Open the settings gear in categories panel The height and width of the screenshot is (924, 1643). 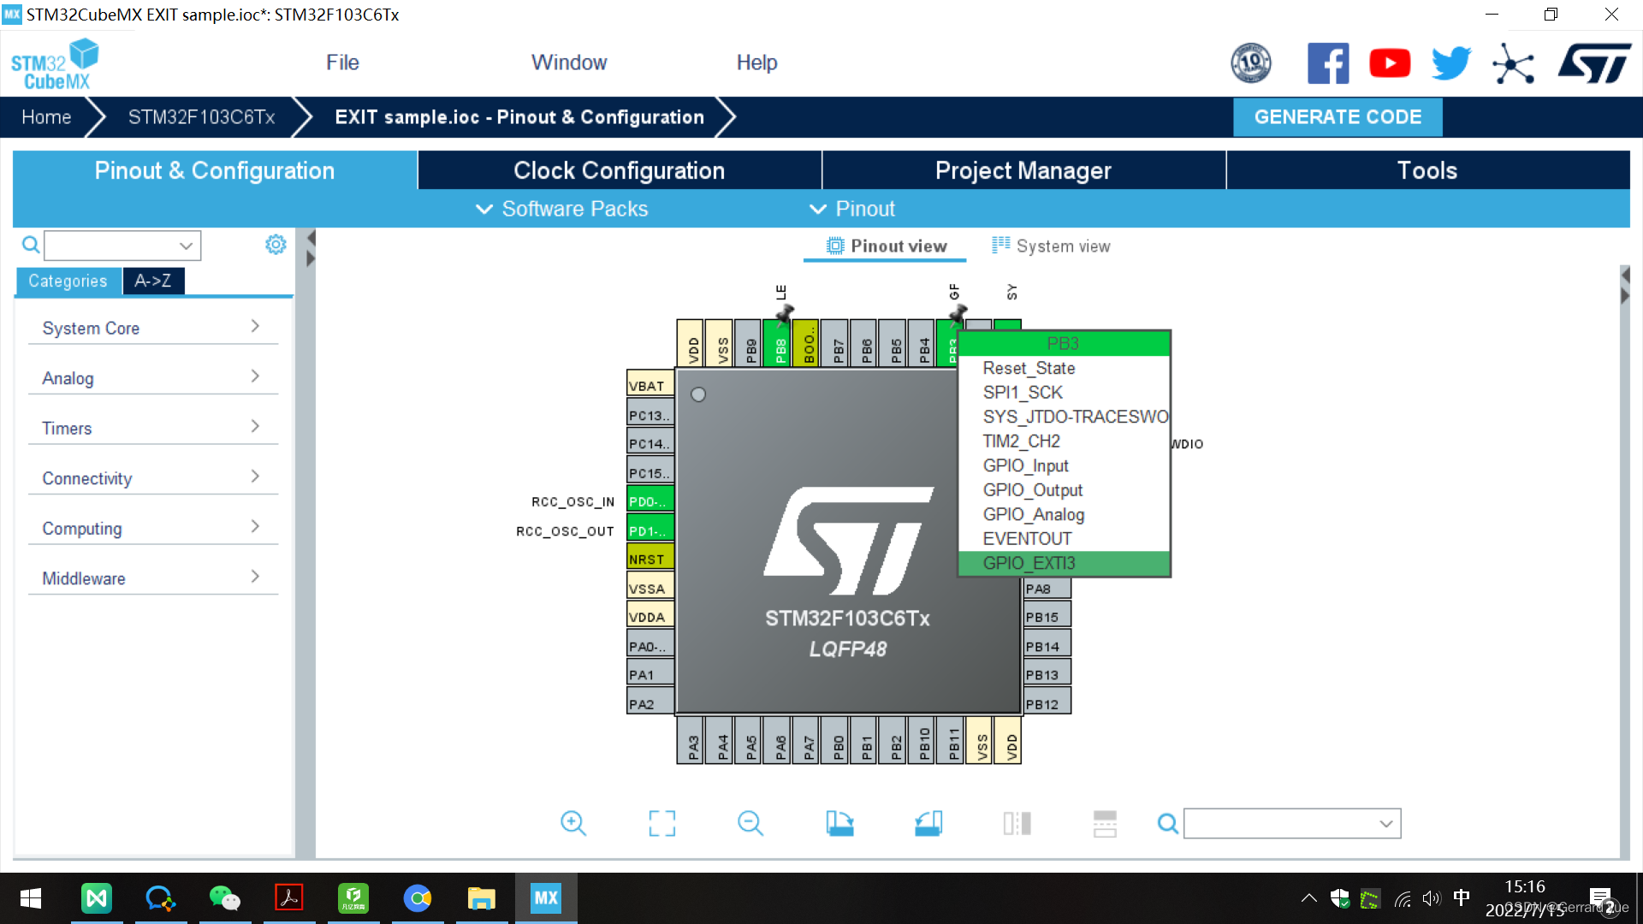276,245
